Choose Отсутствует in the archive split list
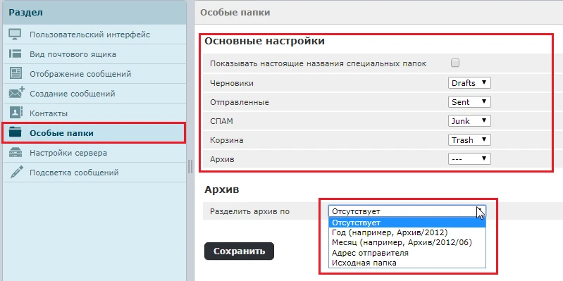This screenshot has height=281, width=563. point(407,223)
